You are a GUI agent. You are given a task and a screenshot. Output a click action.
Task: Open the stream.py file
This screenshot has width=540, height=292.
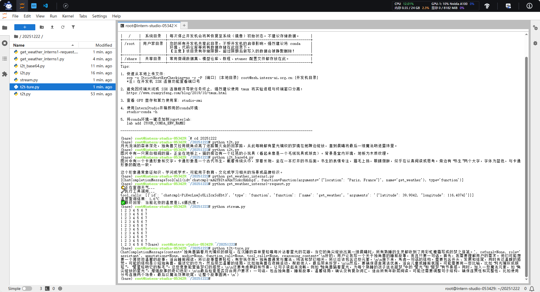click(x=29, y=80)
